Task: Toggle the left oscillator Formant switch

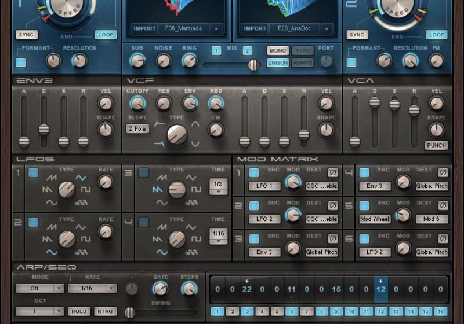Action: 21,62
